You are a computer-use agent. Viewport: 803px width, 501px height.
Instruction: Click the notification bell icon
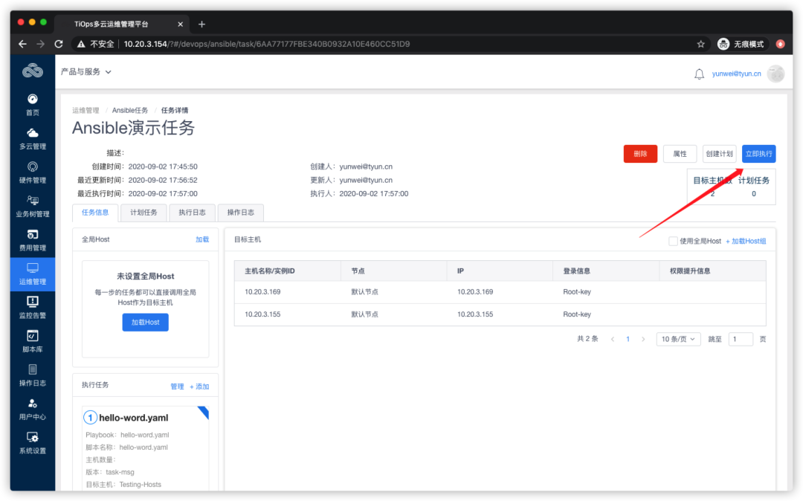[698, 74]
